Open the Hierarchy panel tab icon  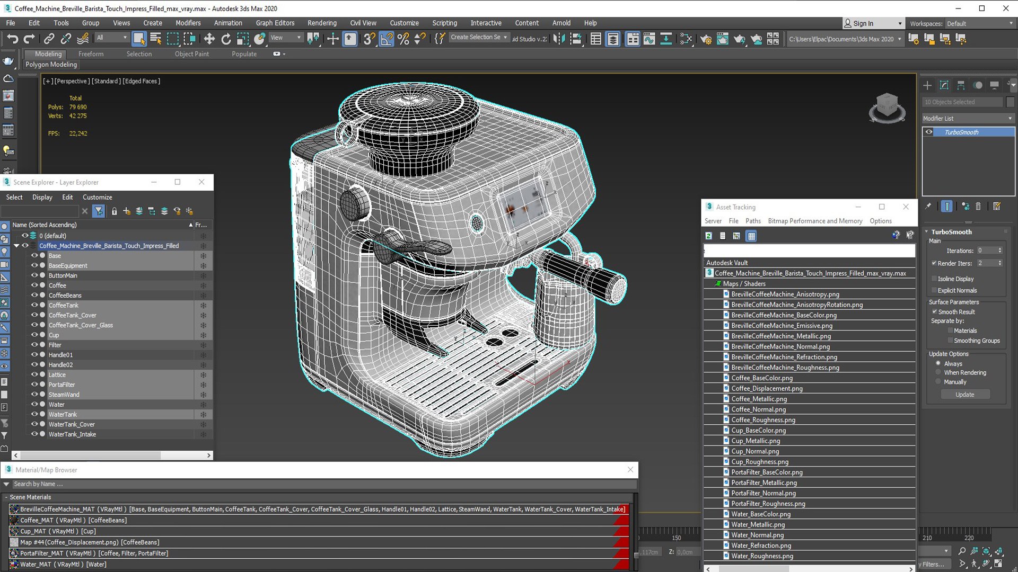click(x=961, y=85)
